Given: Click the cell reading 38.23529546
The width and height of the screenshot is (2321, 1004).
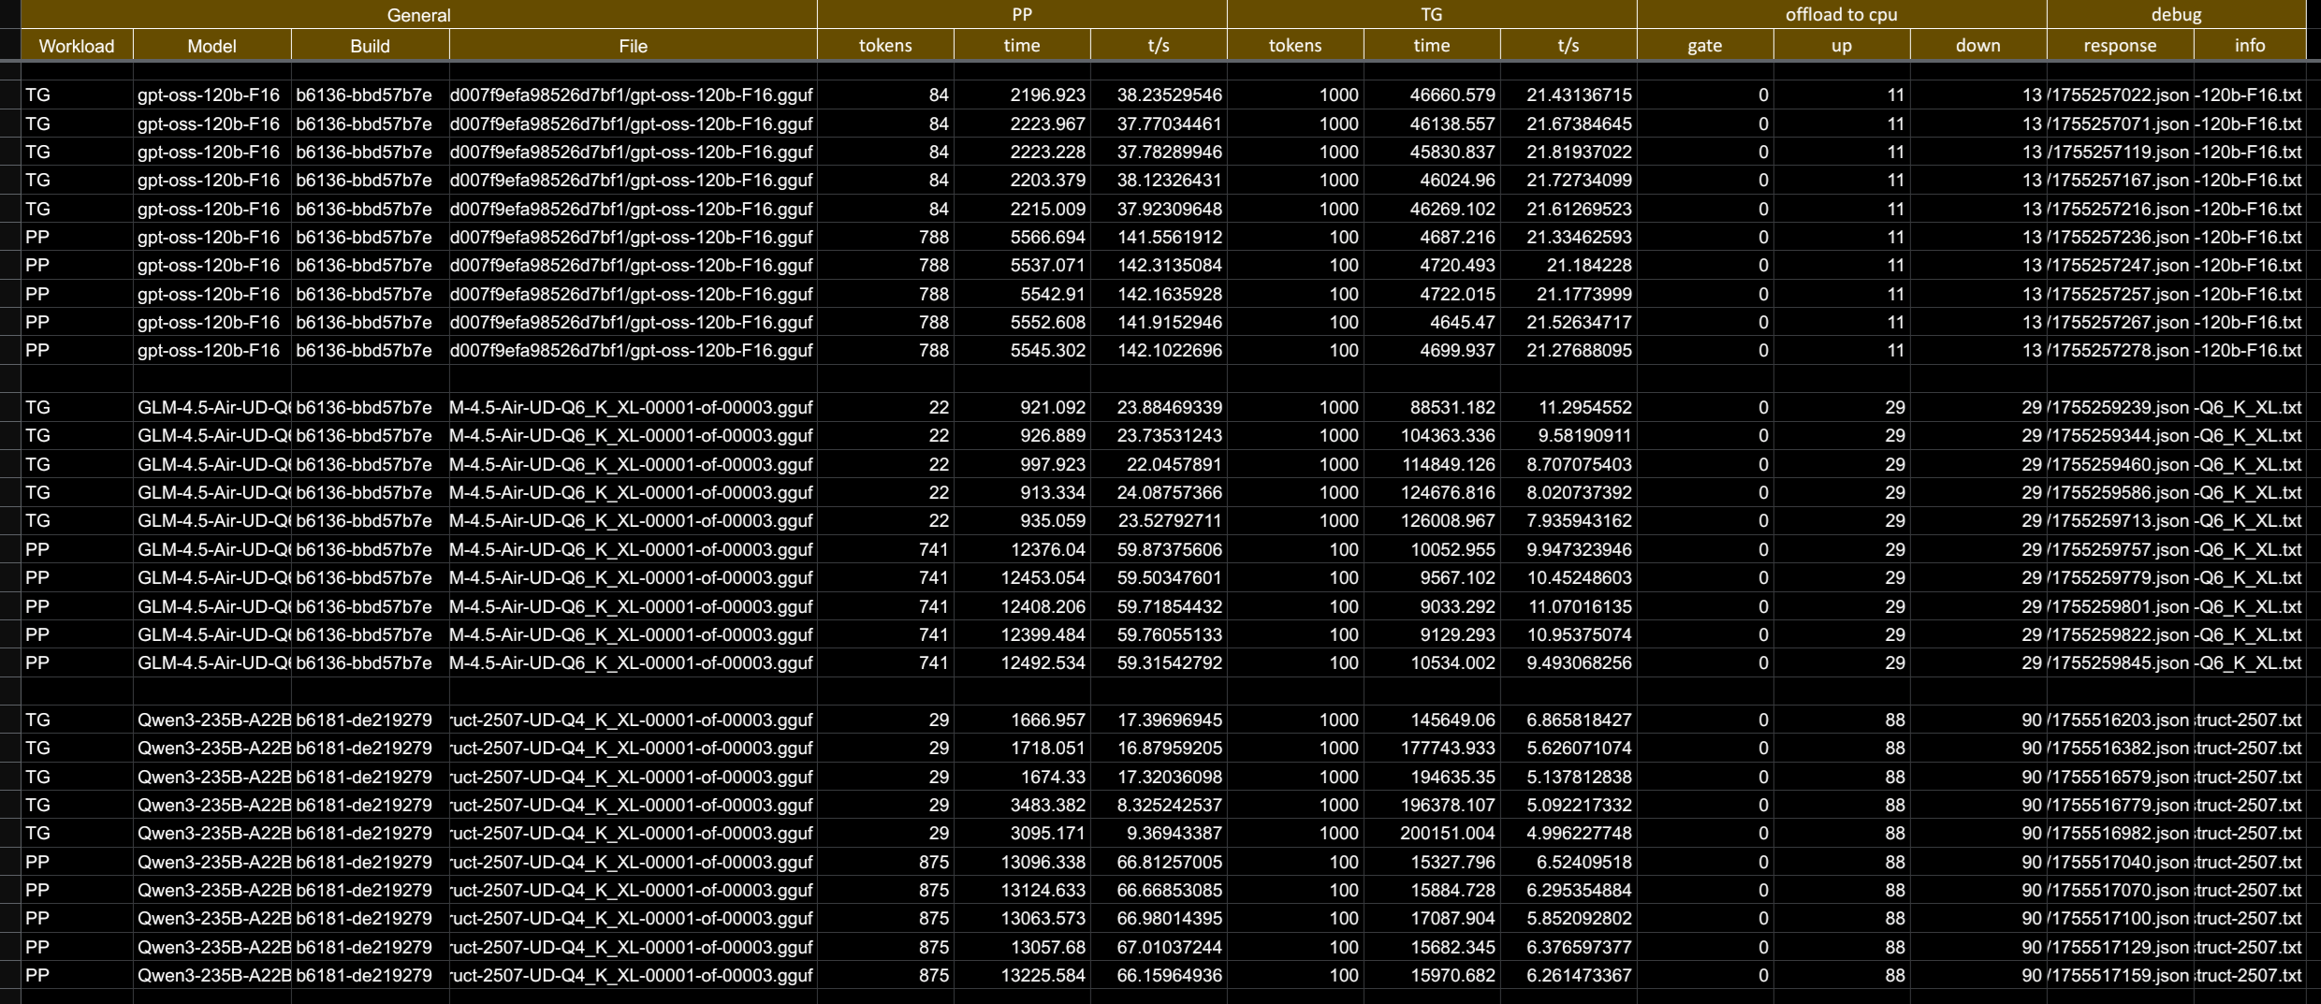Looking at the screenshot, I should 1159,95.
